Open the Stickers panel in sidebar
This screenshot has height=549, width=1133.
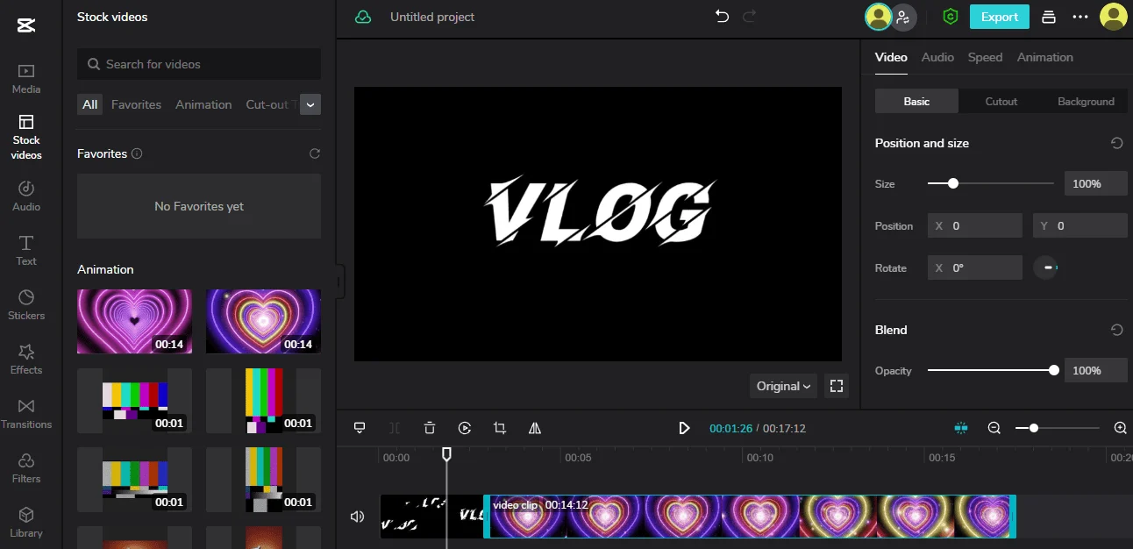[26, 305]
